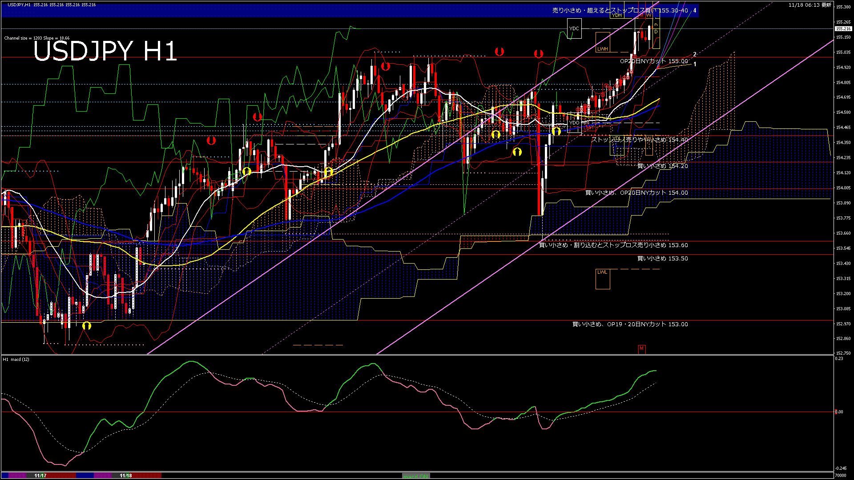Image resolution: width=854 pixels, height=480 pixels.
Task: Click the USDJPY,H1 header text
Action: point(19,4)
